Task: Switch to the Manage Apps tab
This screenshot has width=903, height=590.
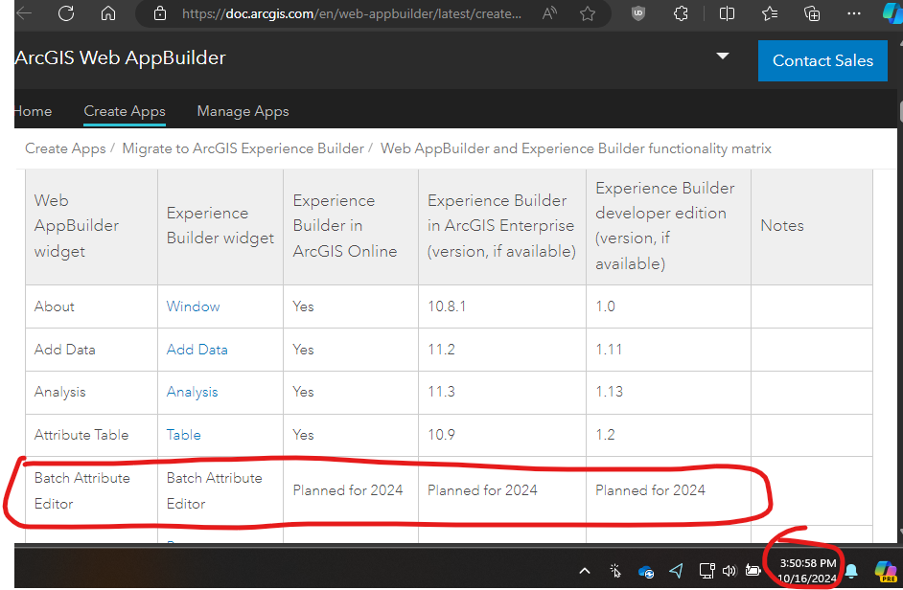Action: pos(243,111)
